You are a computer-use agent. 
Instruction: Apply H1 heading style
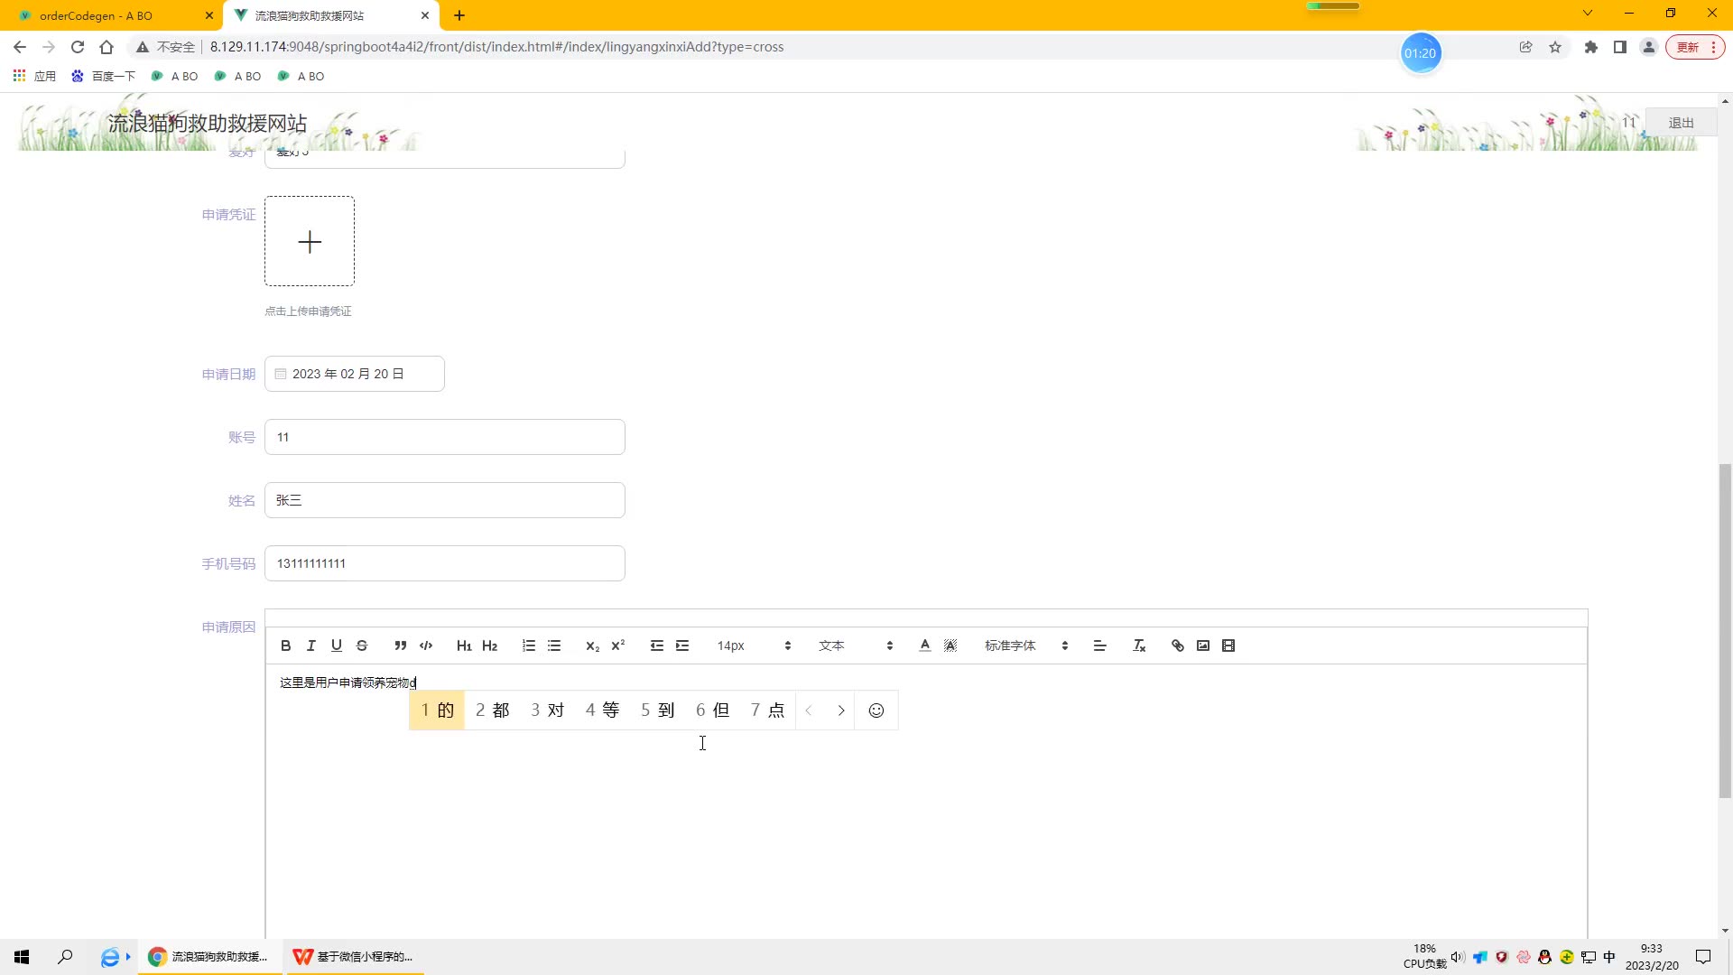[x=464, y=645]
